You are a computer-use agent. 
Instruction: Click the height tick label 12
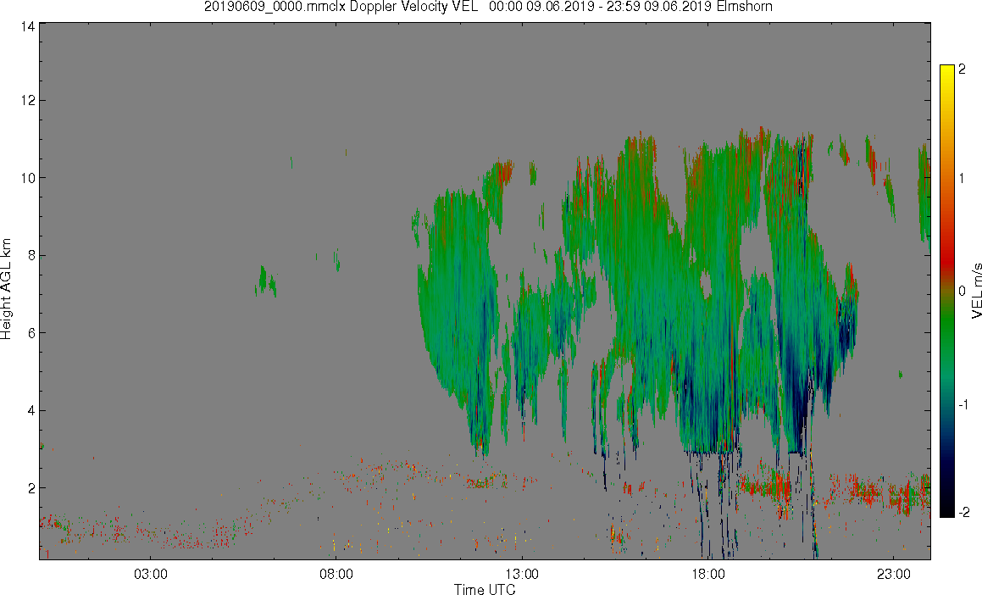coord(27,100)
